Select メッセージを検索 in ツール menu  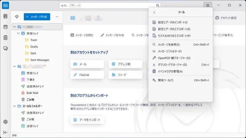point(180,45)
